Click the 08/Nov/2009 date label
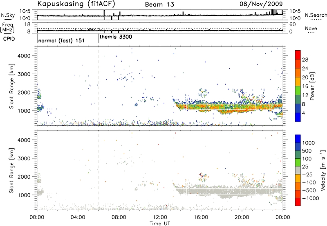Screen dimensions: 327x226 coord(261,4)
